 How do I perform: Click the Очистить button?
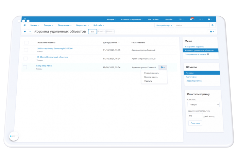click(x=195, y=123)
